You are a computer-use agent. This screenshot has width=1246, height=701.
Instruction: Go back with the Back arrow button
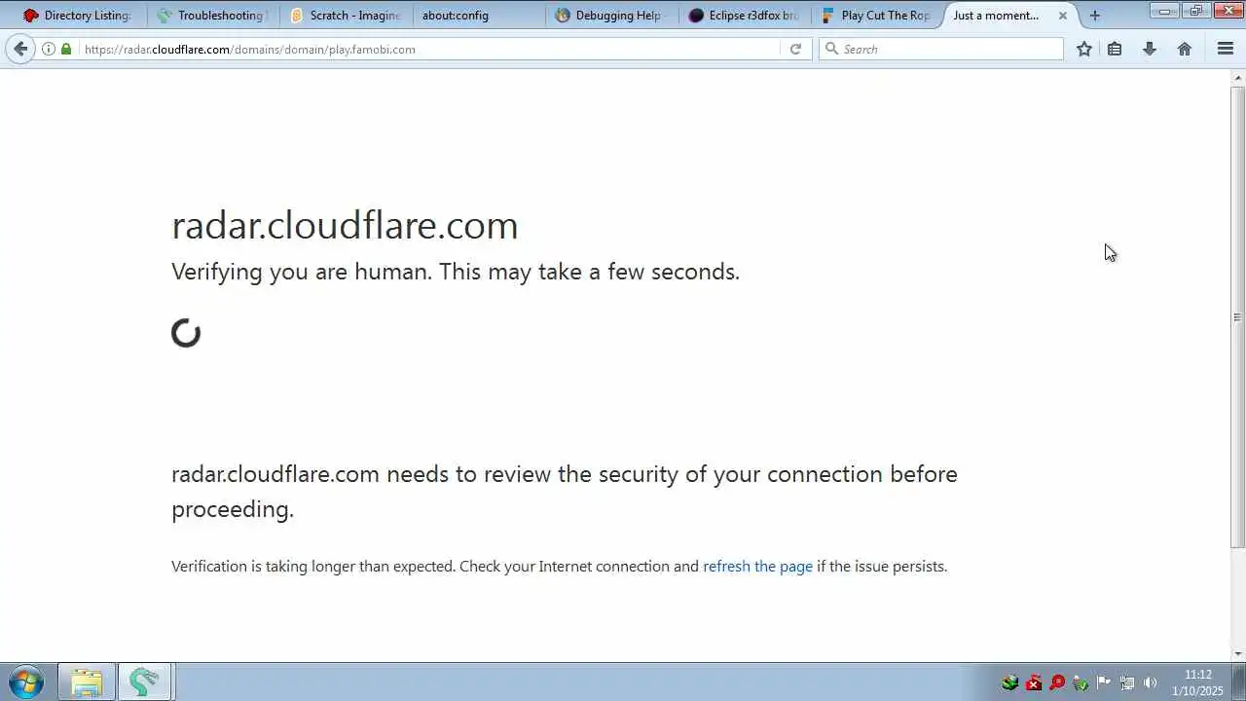pyautogui.click(x=20, y=49)
